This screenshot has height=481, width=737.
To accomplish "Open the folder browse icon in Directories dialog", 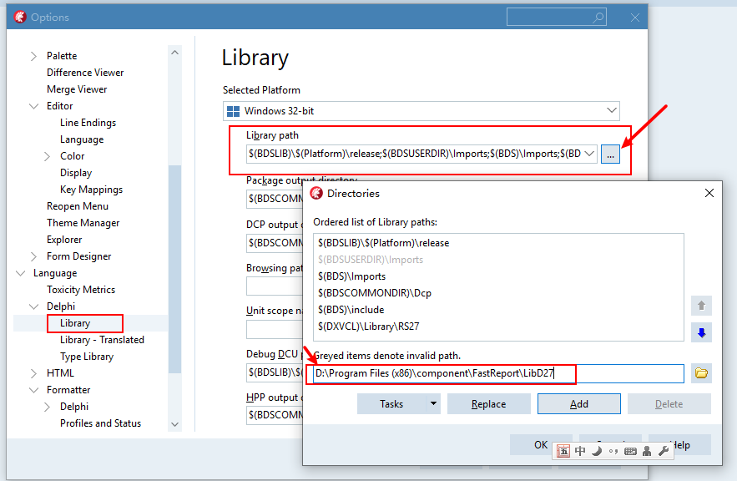I will [x=702, y=373].
